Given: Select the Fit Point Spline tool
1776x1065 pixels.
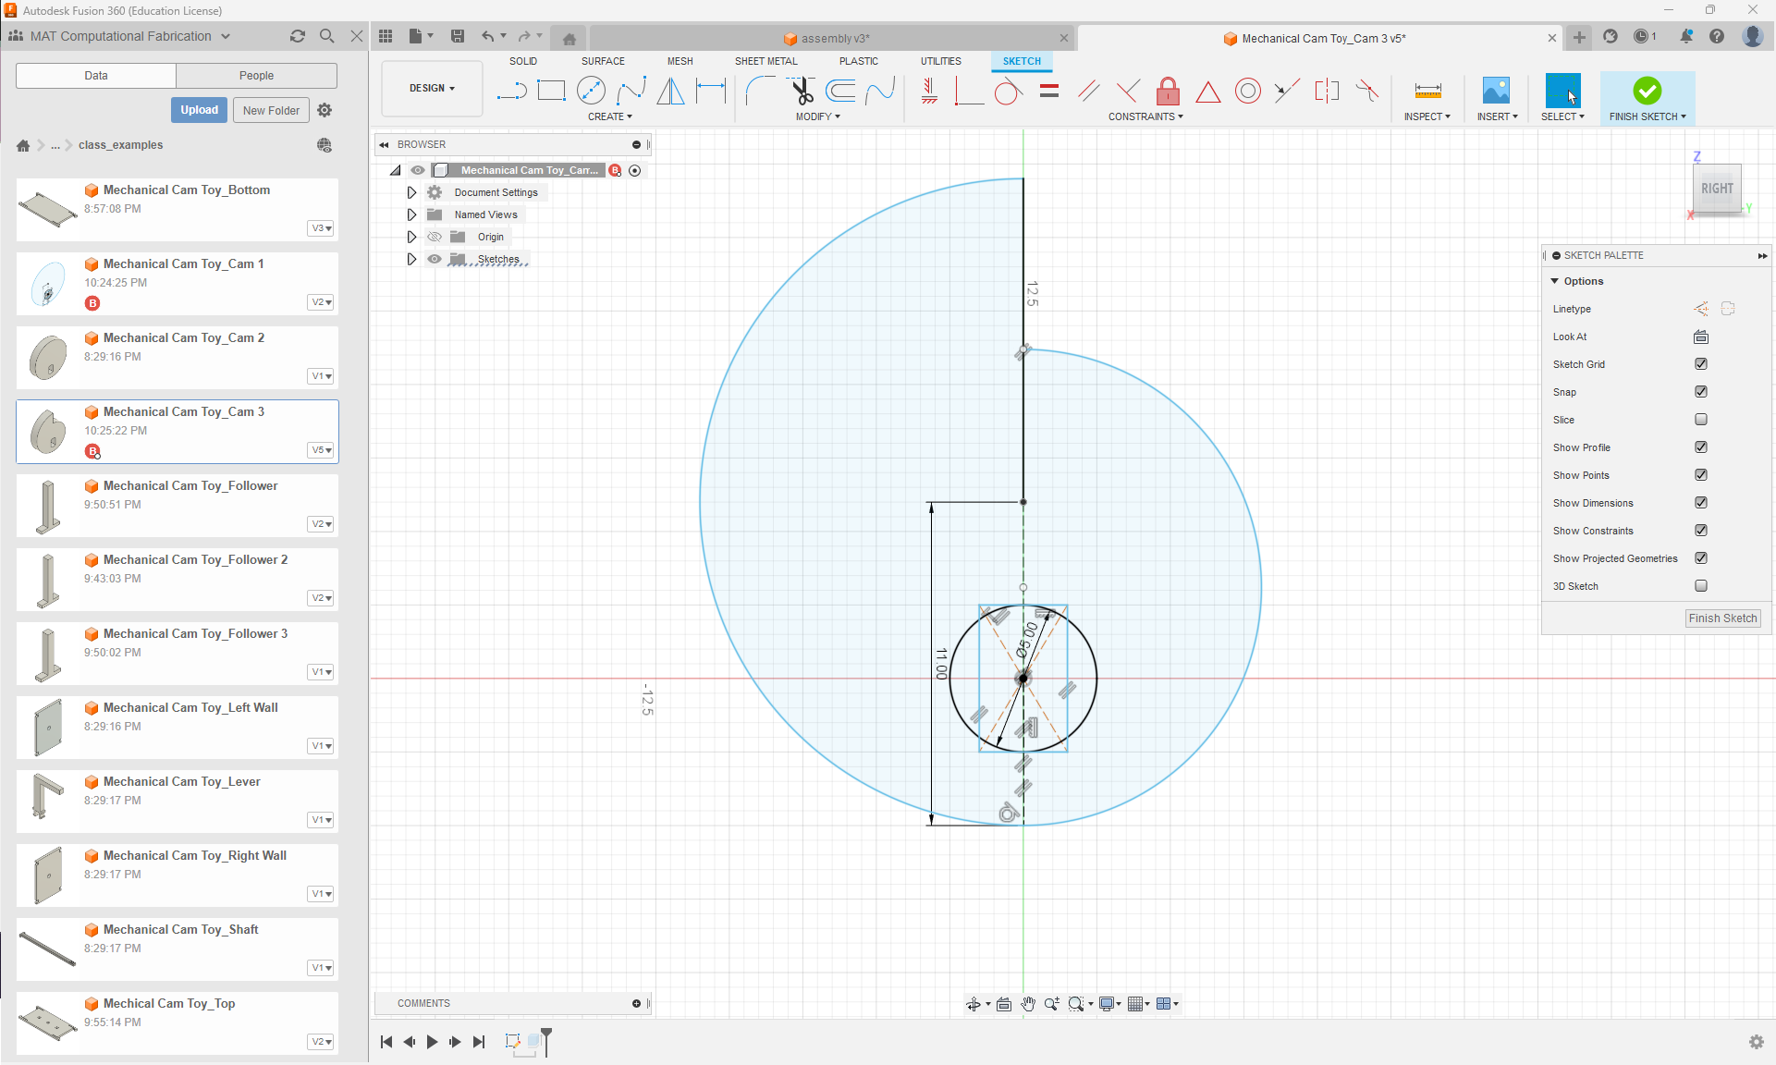Looking at the screenshot, I should point(631,91).
